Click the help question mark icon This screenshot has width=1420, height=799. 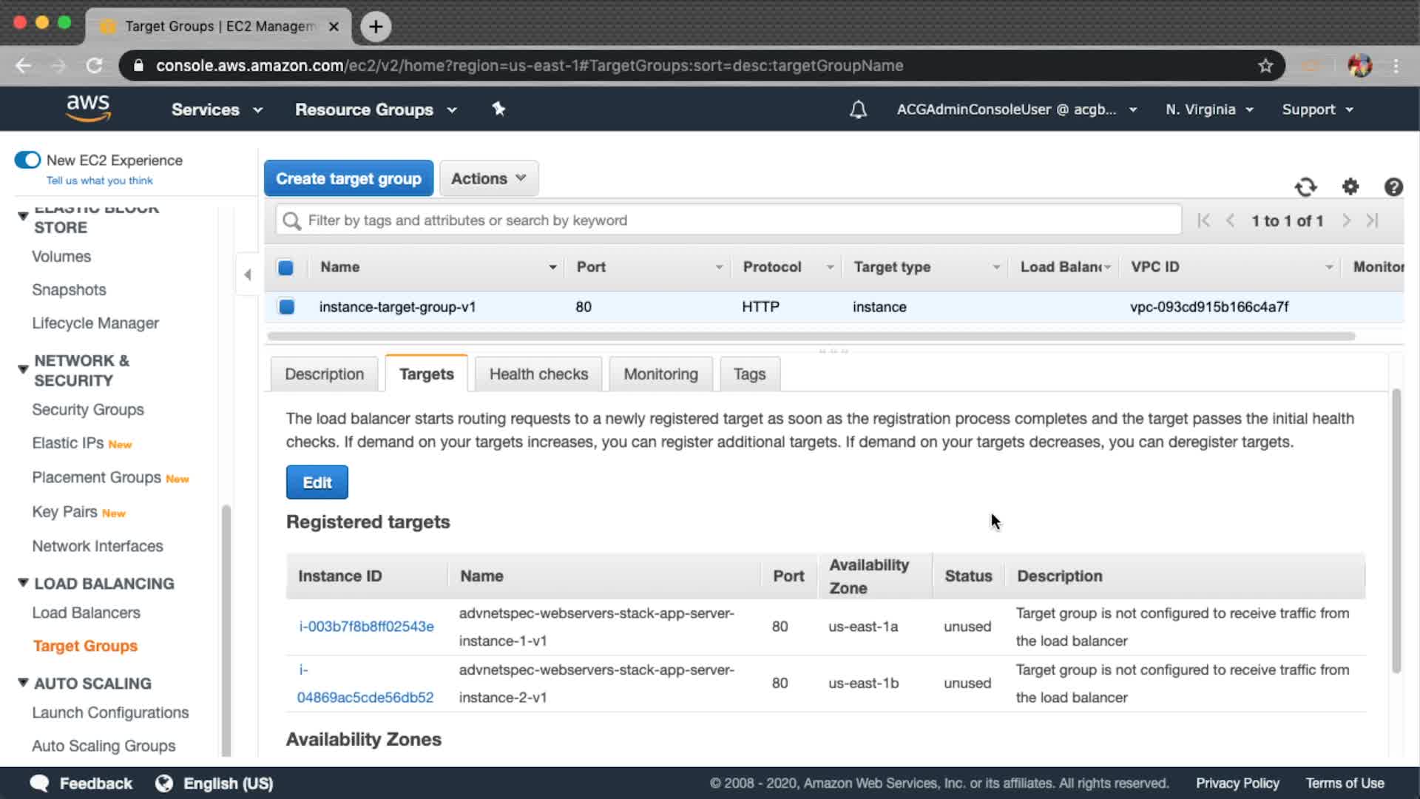click(1393, 187)
